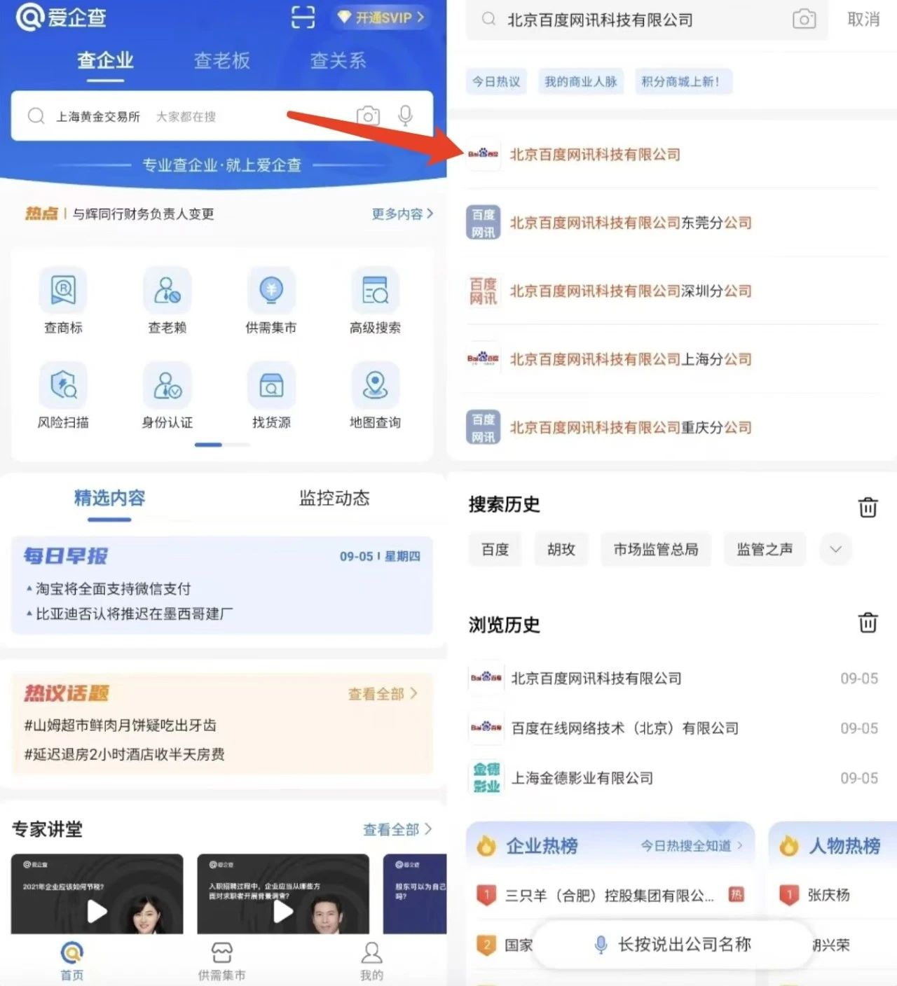This screenshot has width=897, height=986.
Task: Switch to the 查关系 tab
Action: pos(338,61)
